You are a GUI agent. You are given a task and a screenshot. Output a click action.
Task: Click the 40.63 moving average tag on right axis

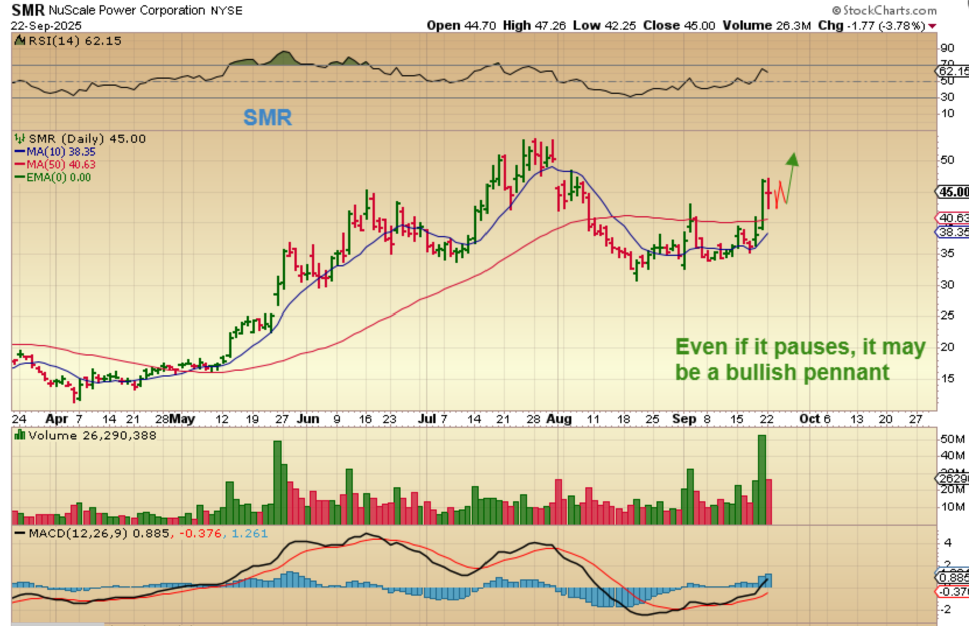point(953,218)
